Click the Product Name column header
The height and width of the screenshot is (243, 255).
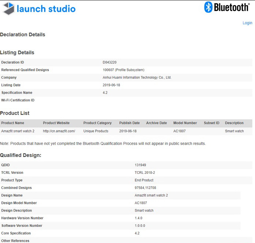[x=13, y=123]
